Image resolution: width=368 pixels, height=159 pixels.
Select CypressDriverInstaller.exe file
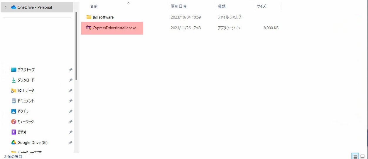pyautogui.click(x=114, y=28)
